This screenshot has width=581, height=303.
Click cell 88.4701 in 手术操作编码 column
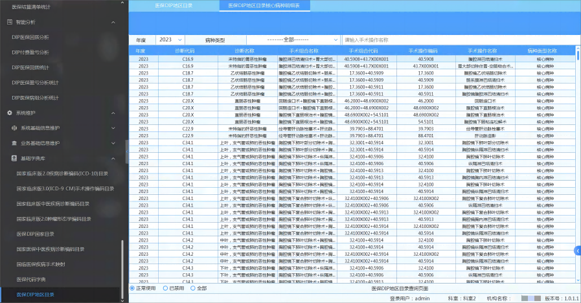coord(426,135)
